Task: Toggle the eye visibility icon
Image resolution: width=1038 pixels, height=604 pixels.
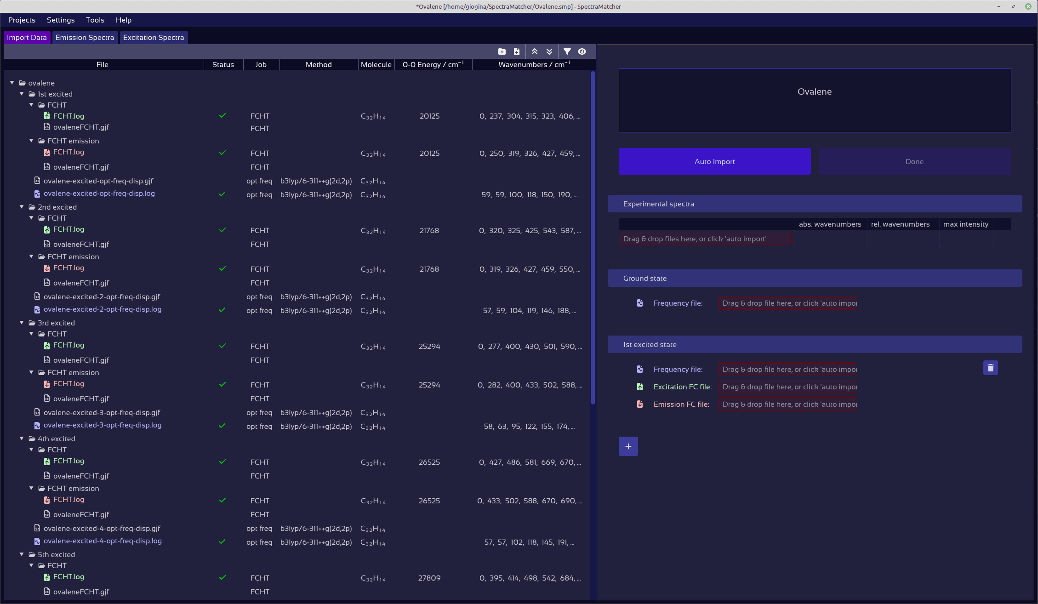Action: coord(582,51)
